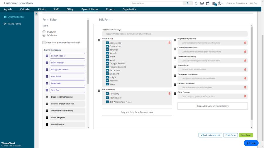This screenshot has width=264, height=148.
Task: Click the Edit Form panel scrollbar
Action: click(252, 73)
